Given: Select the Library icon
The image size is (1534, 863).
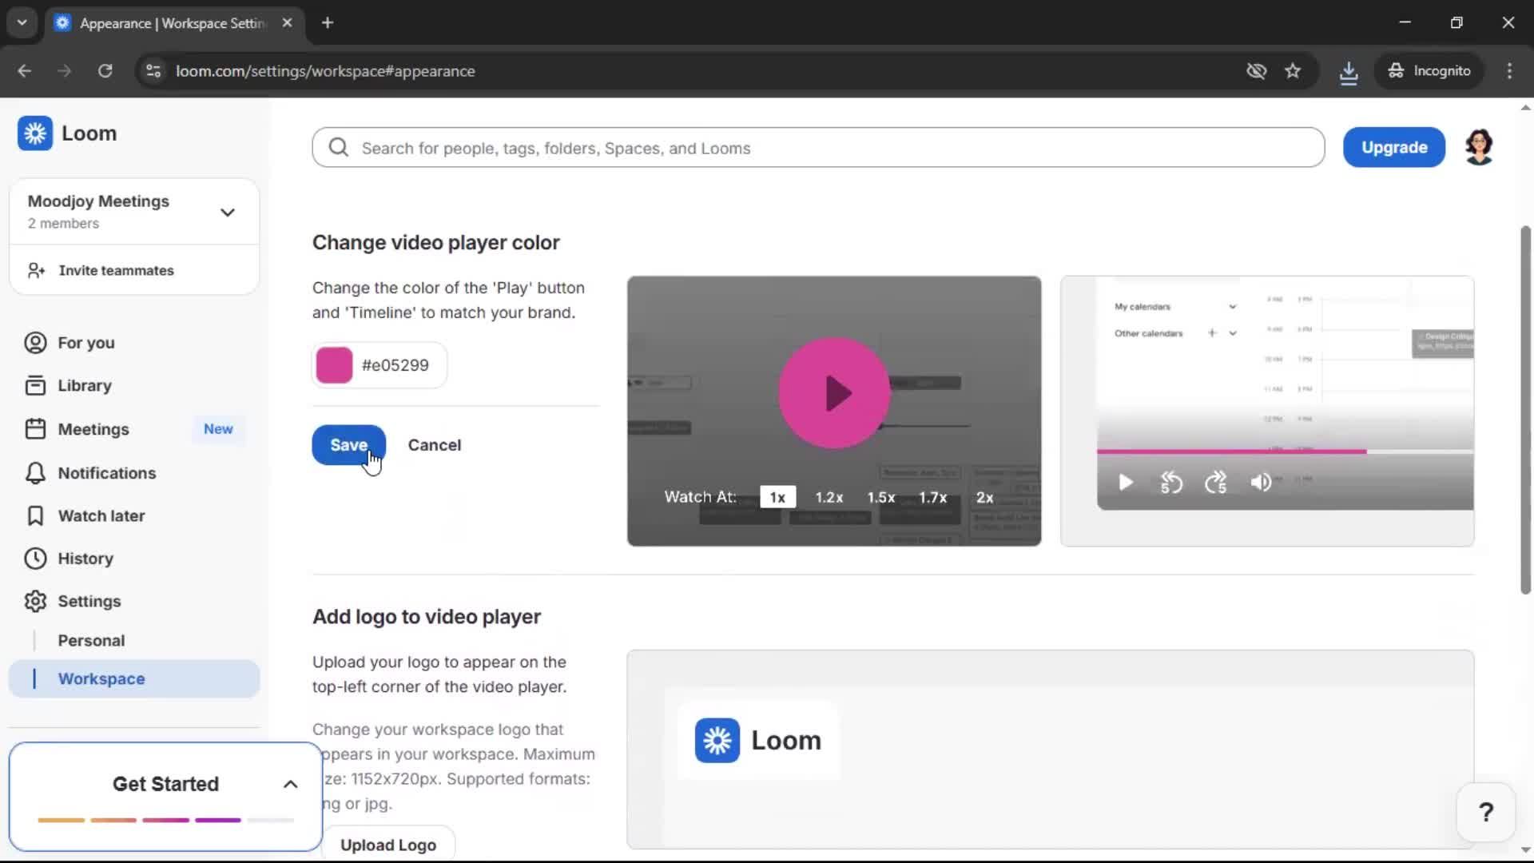Looking at the screenshot, I should [x=34, y=385].
